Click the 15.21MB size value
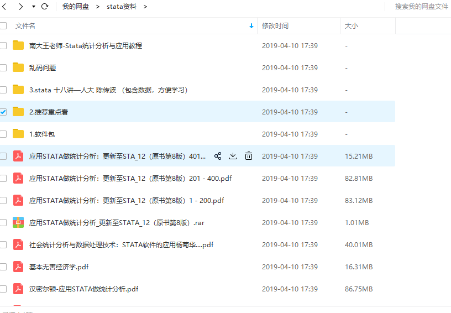The image size is (451, 313). point(359,156)
